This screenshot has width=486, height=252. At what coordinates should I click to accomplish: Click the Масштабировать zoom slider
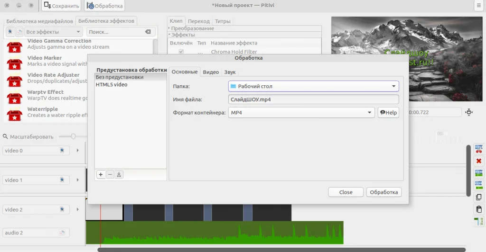[x=73, y=136]
